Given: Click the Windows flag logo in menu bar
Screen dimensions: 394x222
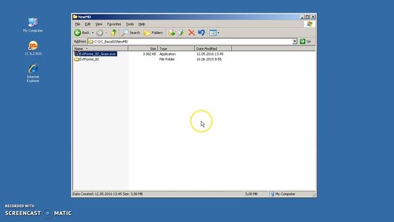Looking at the screenshot, I should click(309, 24).
